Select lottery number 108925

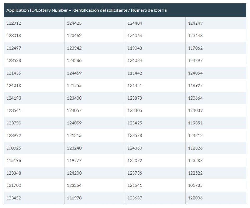tap(14, 148)
